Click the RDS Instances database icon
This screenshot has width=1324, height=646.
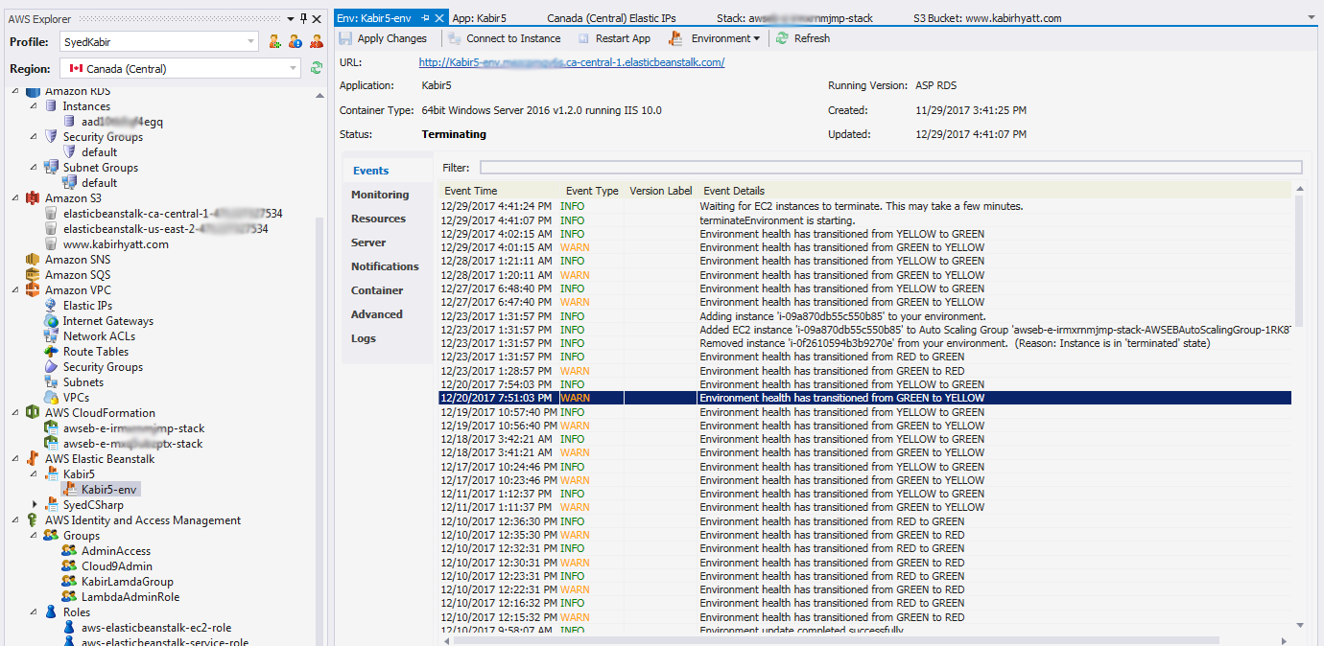(51, 106)
